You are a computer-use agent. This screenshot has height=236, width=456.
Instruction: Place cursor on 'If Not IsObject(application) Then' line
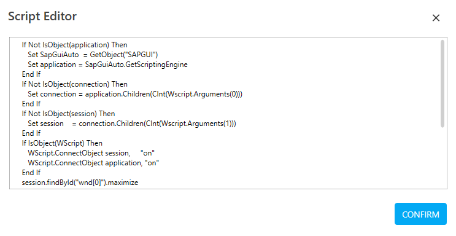[x=74, y=45]
